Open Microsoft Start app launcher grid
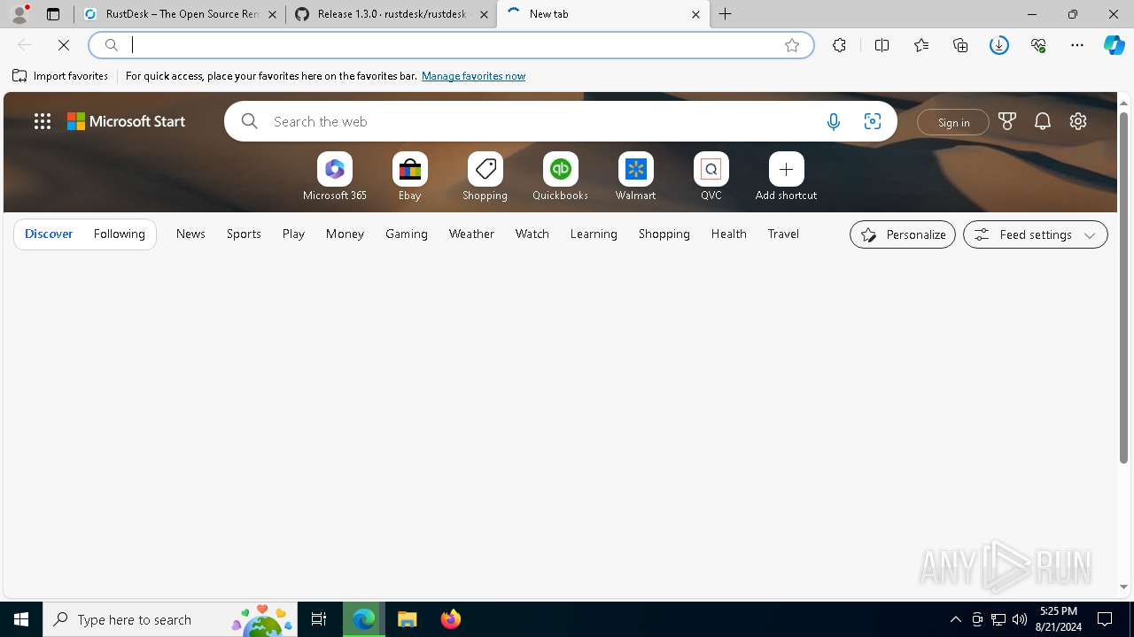Screen dimensions: 1134x637 click(x=43, y=121)
